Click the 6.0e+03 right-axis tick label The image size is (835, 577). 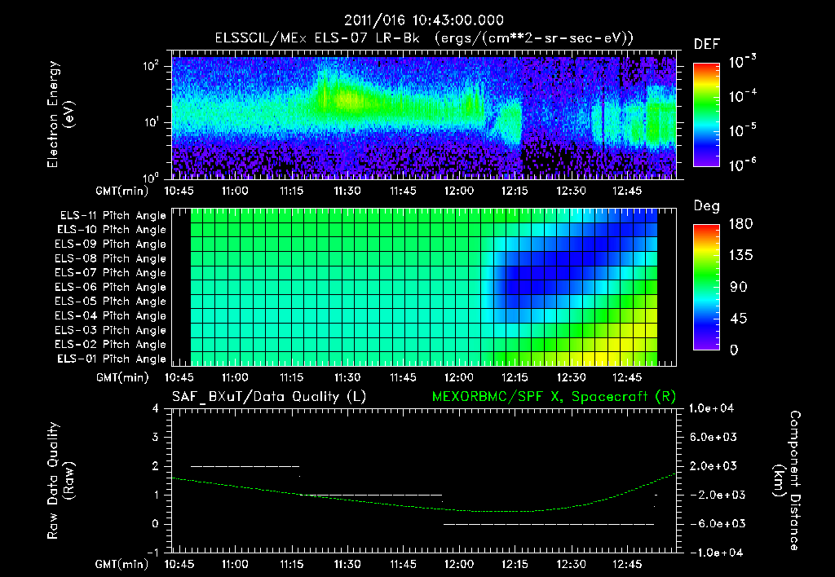[714, 437]
